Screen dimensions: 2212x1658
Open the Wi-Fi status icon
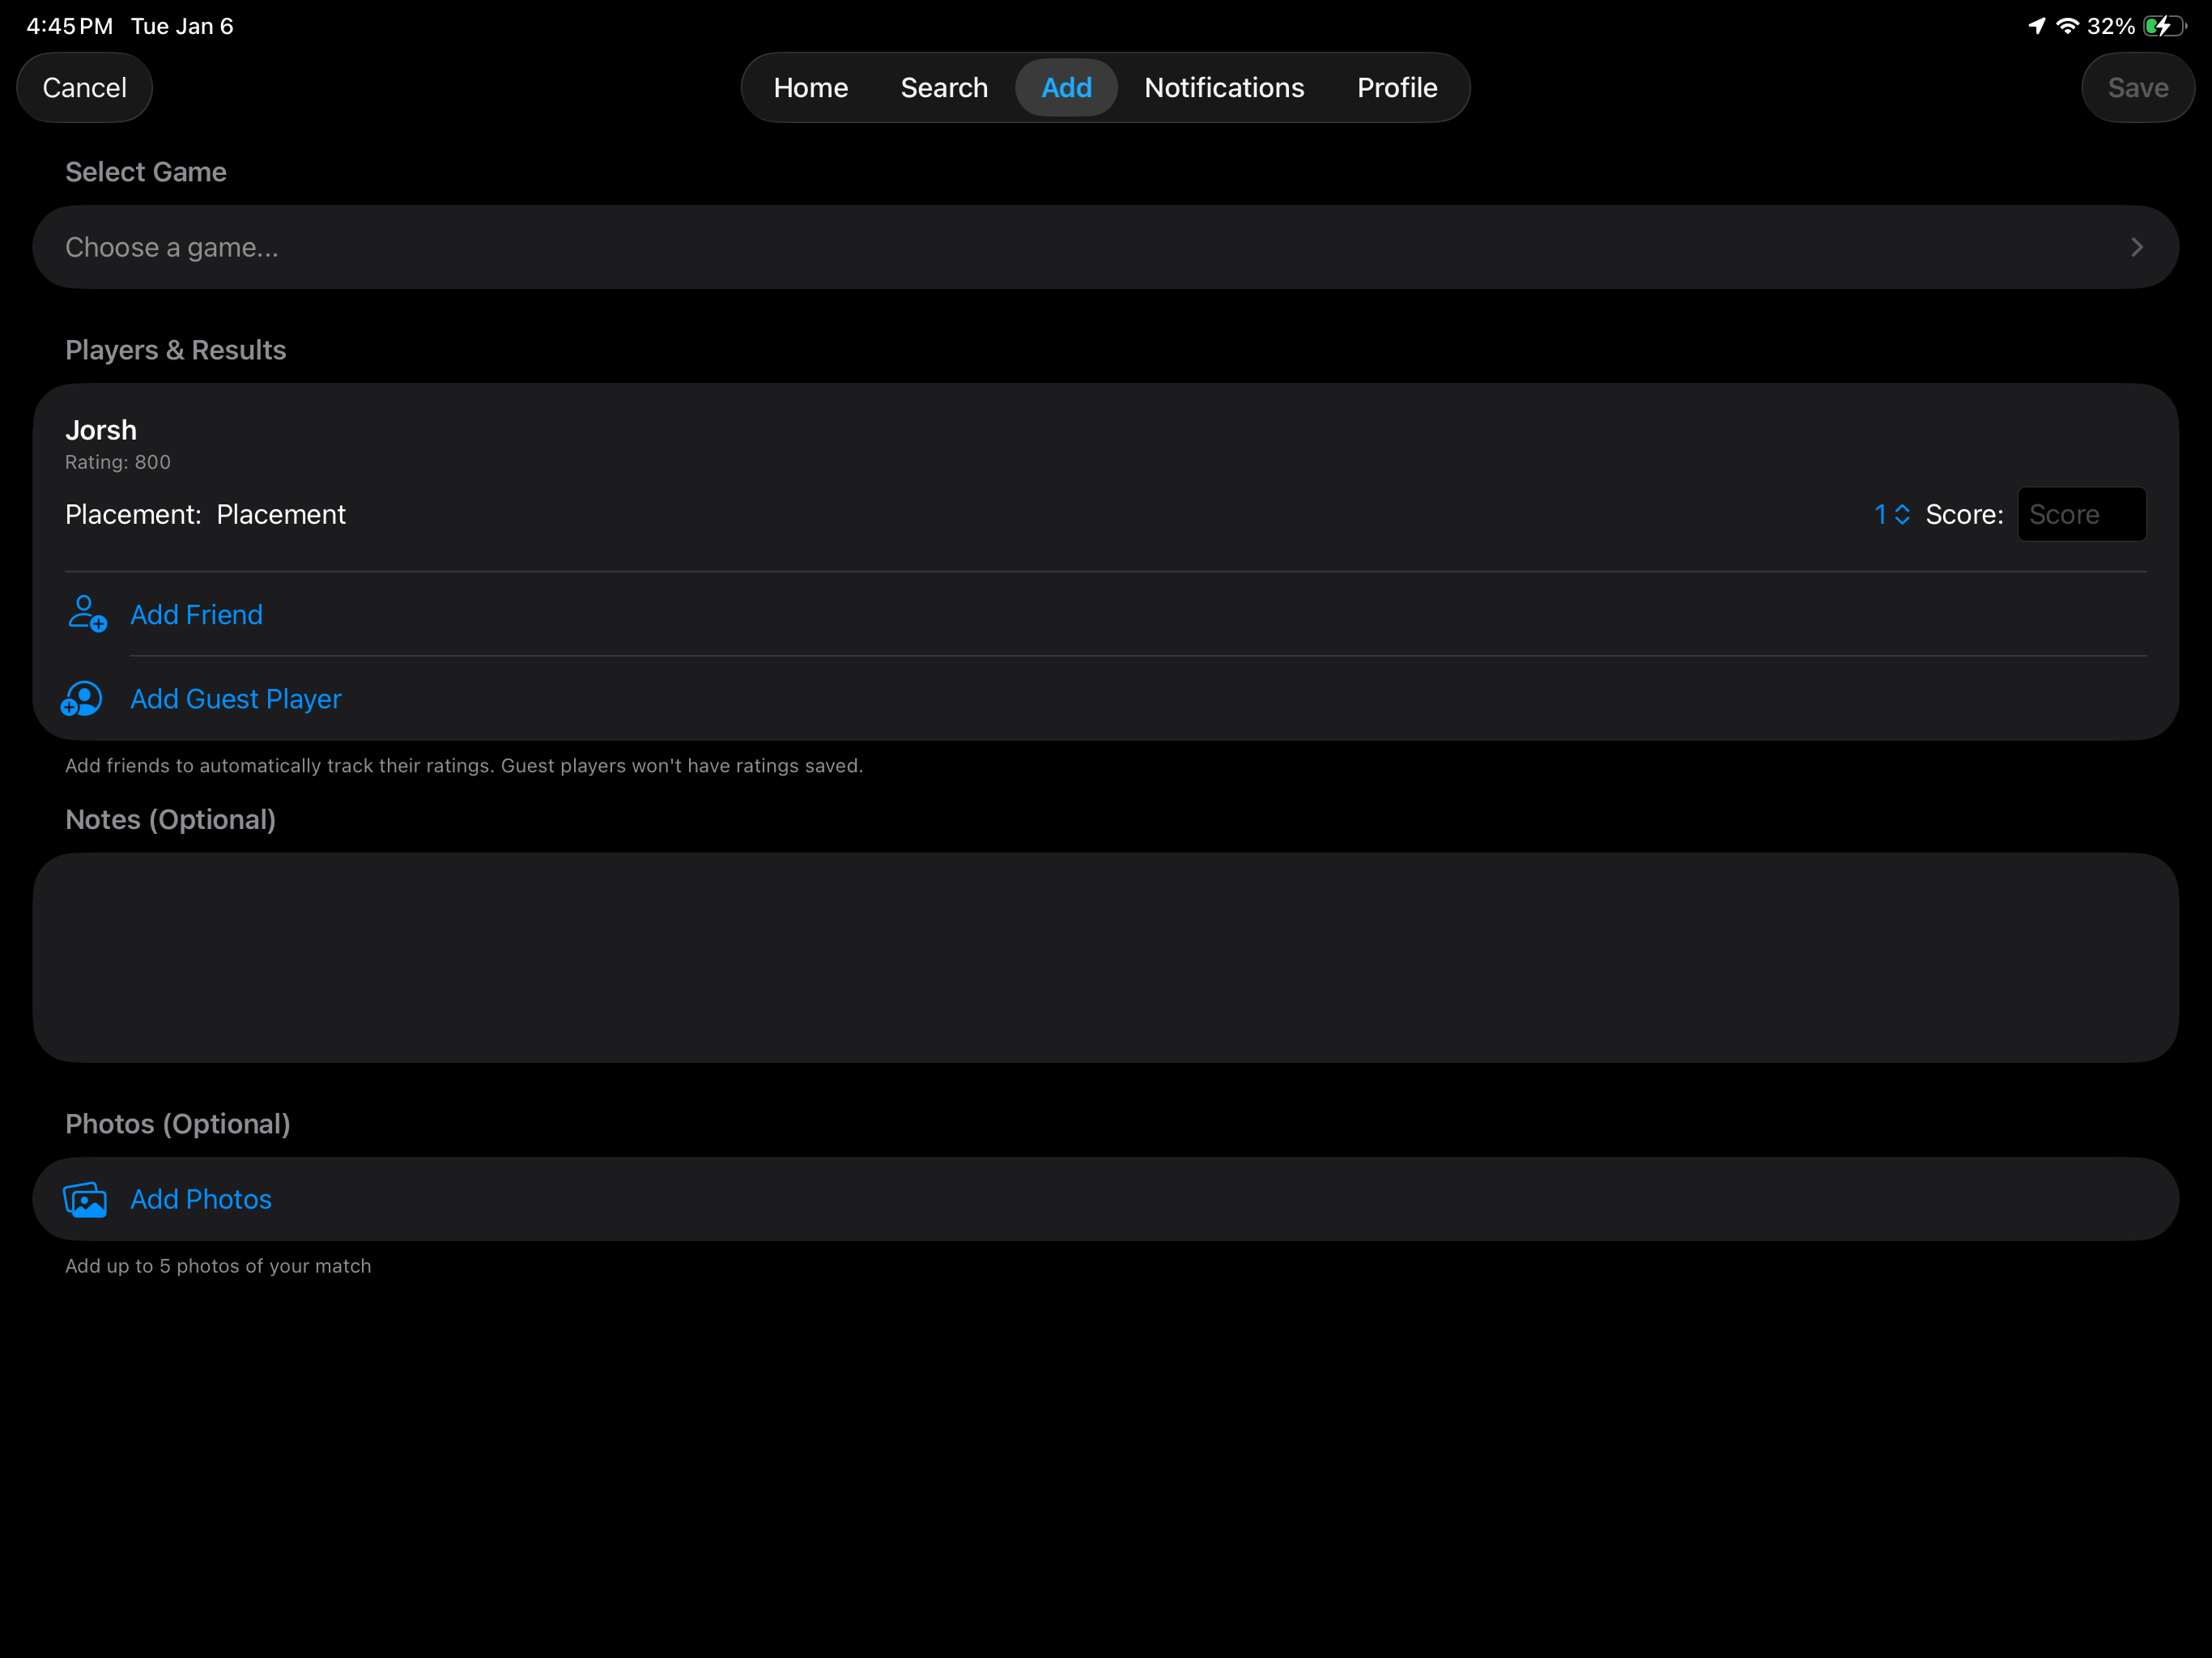click(x=2067, y=26)
